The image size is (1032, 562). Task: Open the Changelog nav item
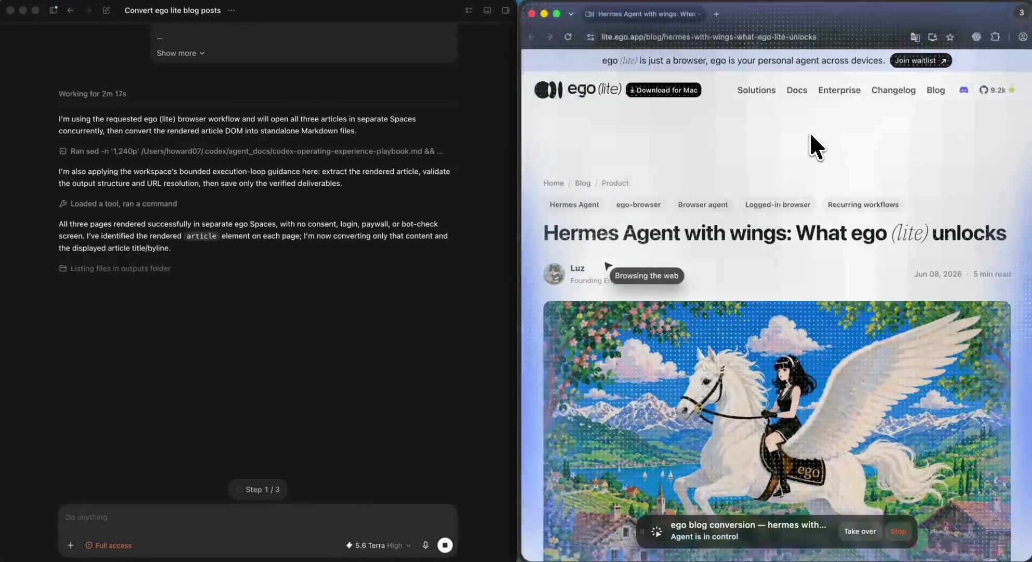coord(893,90)
